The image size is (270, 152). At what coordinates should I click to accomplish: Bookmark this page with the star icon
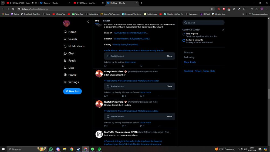(212, 9)
